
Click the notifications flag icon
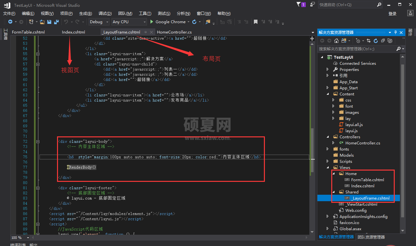point(298,5)
